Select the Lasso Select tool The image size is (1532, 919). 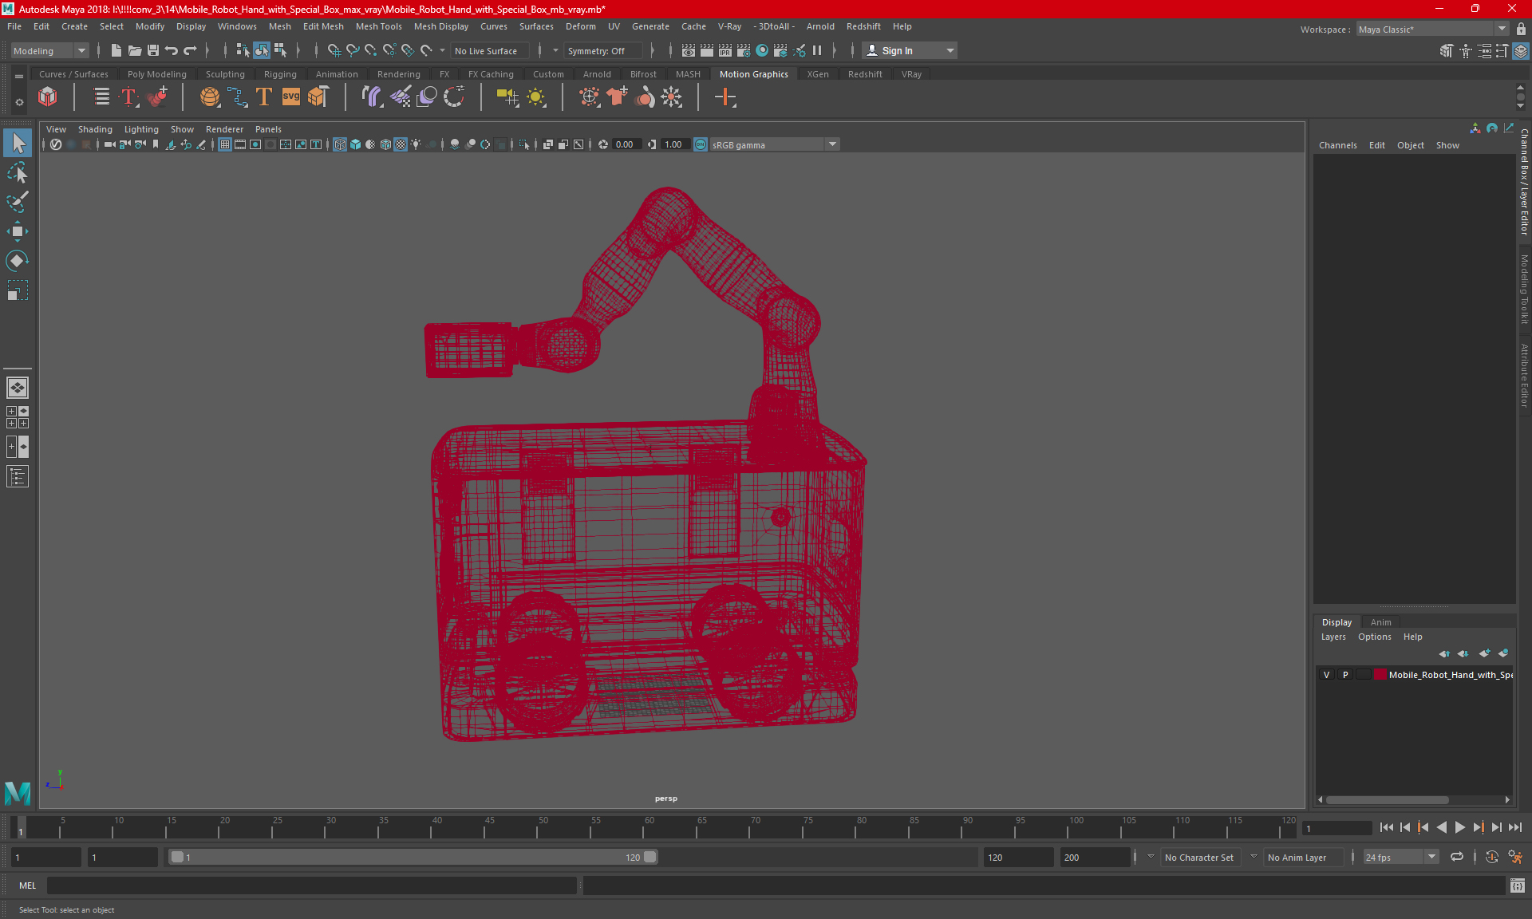click(x=18, y=173)
